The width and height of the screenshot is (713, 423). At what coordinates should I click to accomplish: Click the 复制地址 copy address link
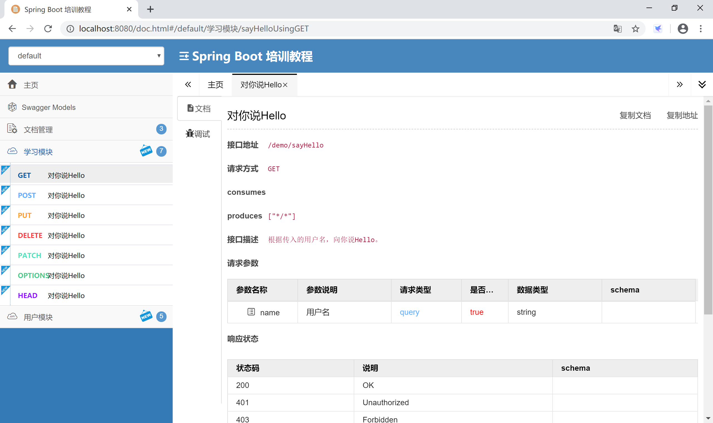tap(682, 115)
